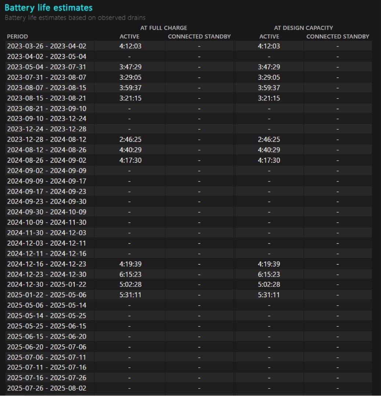This screenshot has height=396, width=381.
Task: Click CONNECTED STANDBY header under At Design Capacity
Action: (x=338, y=36)
